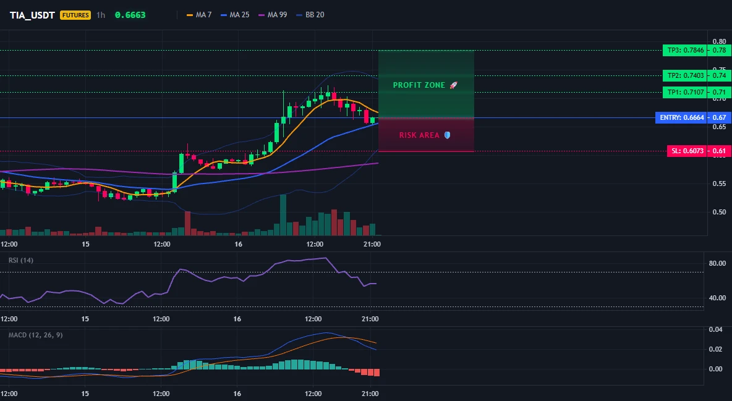The width and height of the screenshot is (732, 401).
Task: Click the MACD (12, 26, 9) indicator label
Action: coord(35,335)
